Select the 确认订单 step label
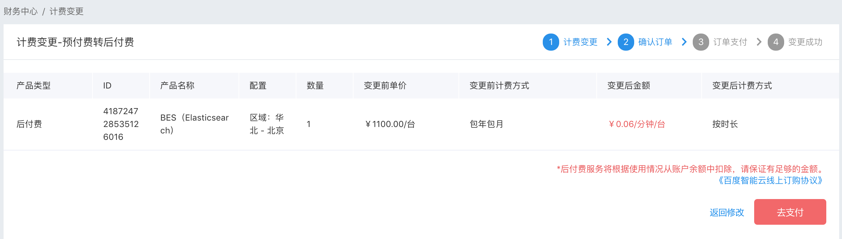Screen dimensions: 842x239 (x=655, y=42)
